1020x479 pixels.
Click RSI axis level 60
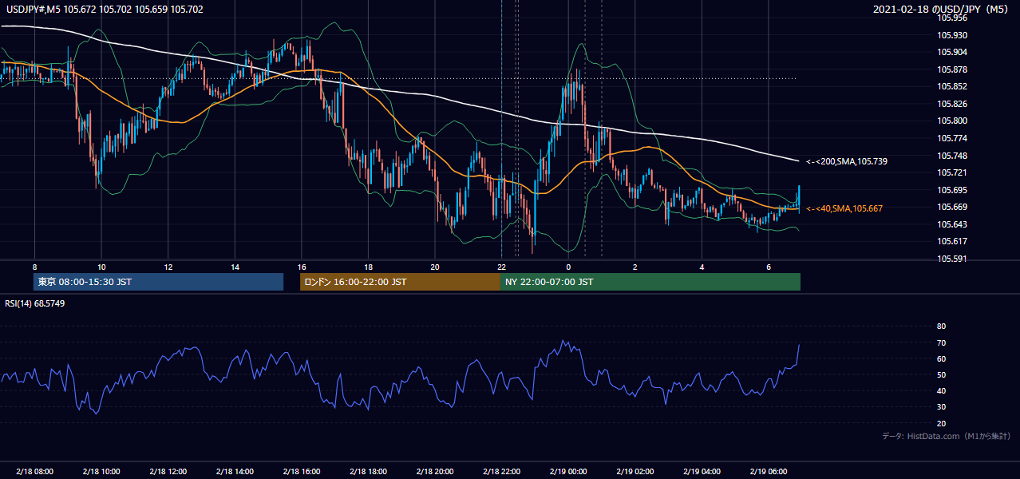(941, 359)
